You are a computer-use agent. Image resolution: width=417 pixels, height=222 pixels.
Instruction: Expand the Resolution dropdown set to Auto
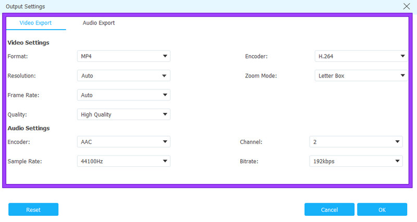coord(124,76)
